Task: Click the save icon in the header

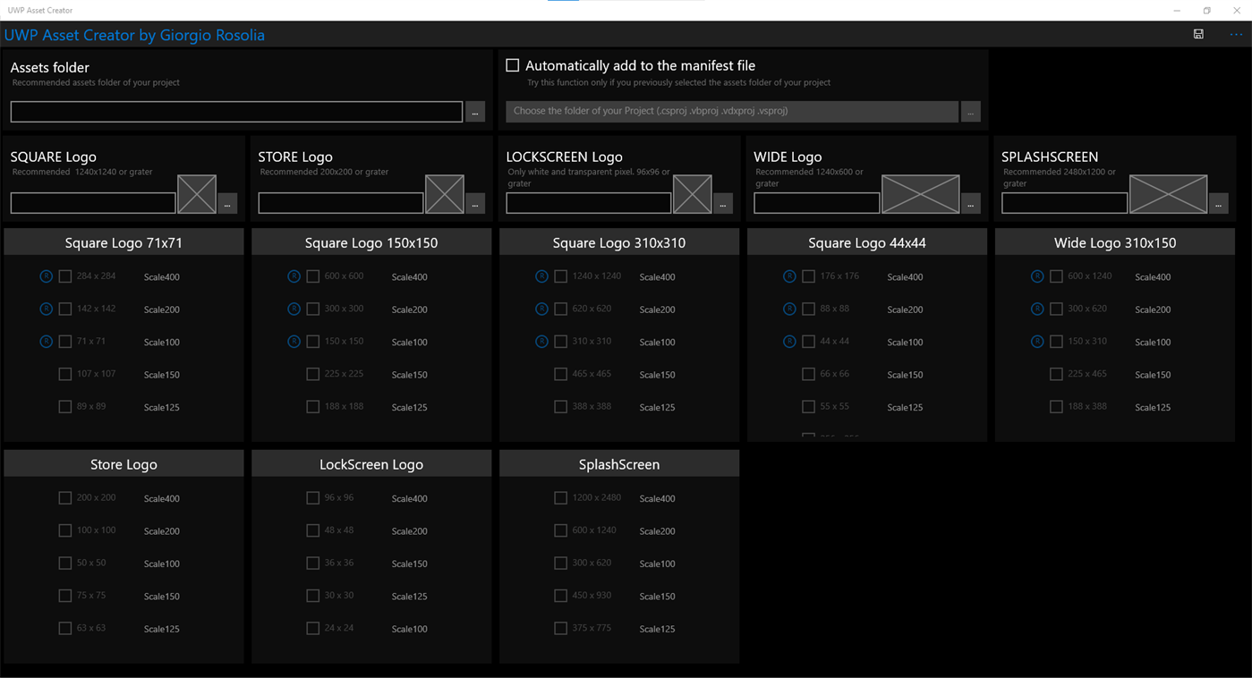Action: 1198,34
